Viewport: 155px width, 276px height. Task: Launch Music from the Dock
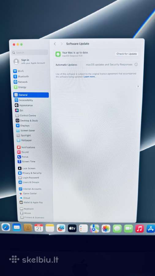tap(140, 229)
